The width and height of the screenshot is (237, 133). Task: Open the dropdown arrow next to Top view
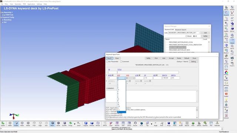(151, 124)
